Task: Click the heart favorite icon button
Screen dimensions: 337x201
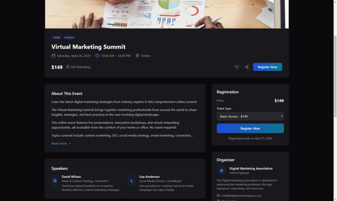Action: (x=237, y=67)
